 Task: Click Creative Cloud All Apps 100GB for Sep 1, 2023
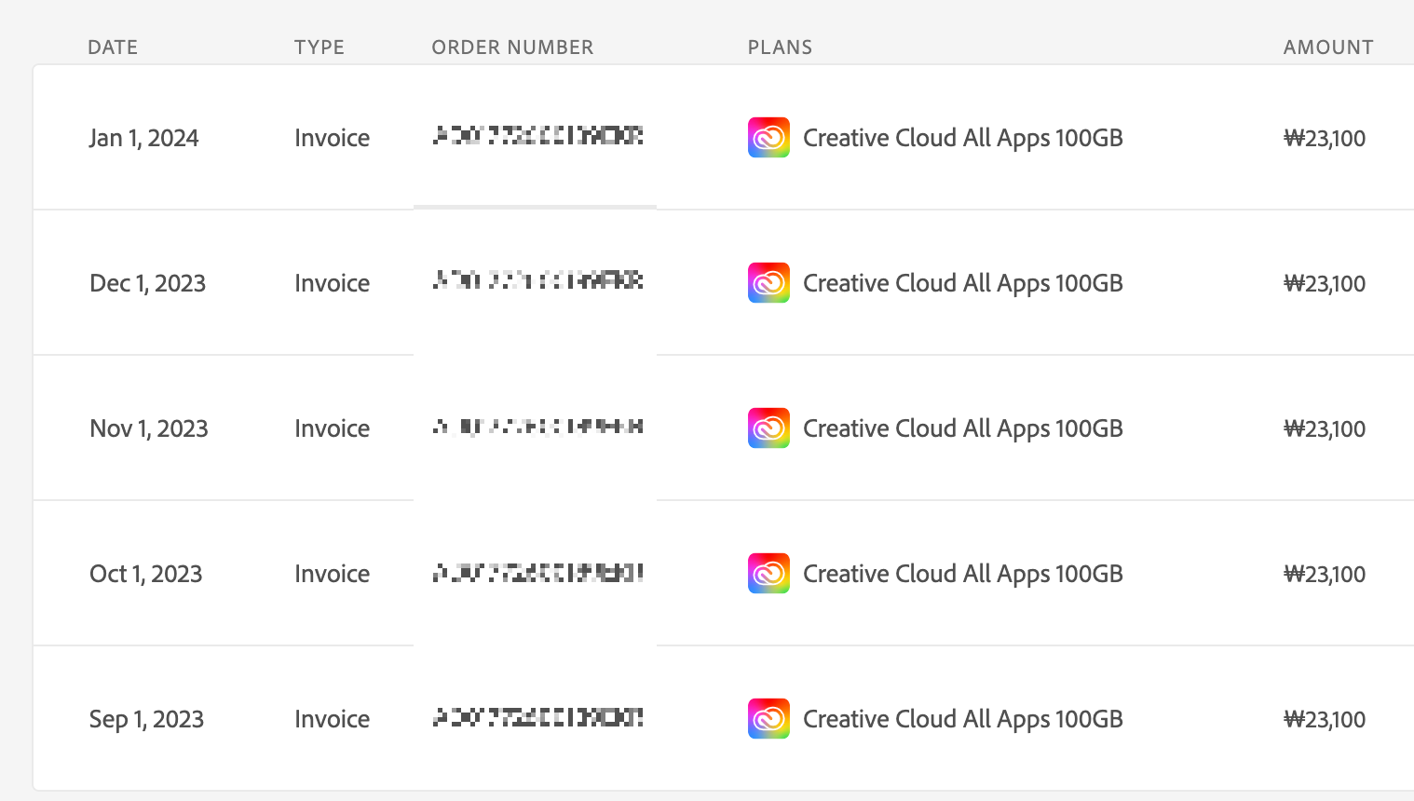coord(963,719)
